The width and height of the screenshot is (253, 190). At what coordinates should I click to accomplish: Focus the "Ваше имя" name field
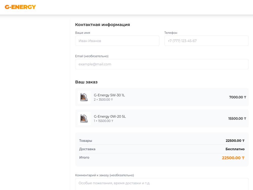click(x=117, y=41)
